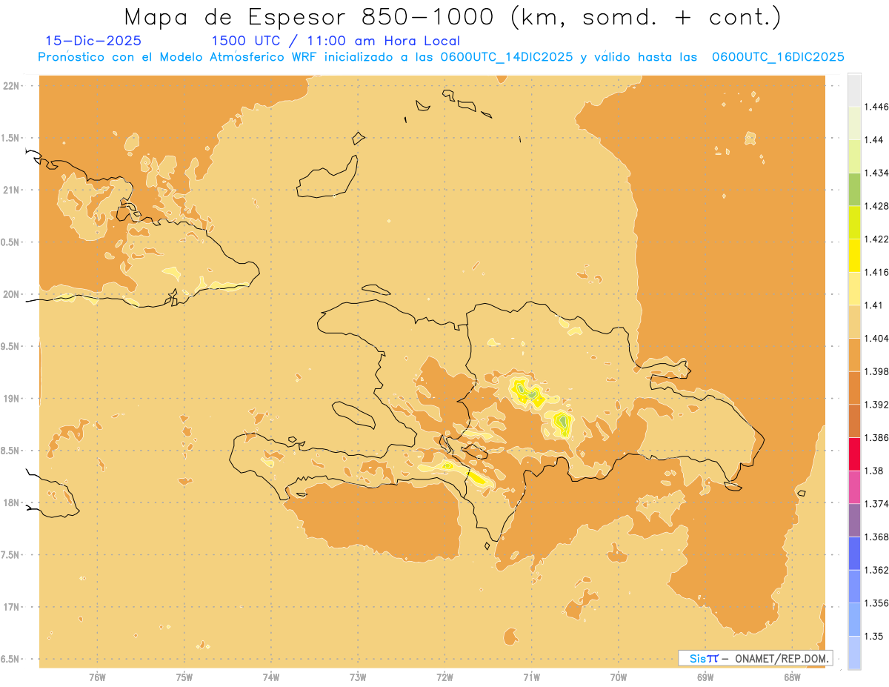The width and height of the screenshot is (889, 687).
Task: Click latitude axis label '19N'
Action: (12, 398)
